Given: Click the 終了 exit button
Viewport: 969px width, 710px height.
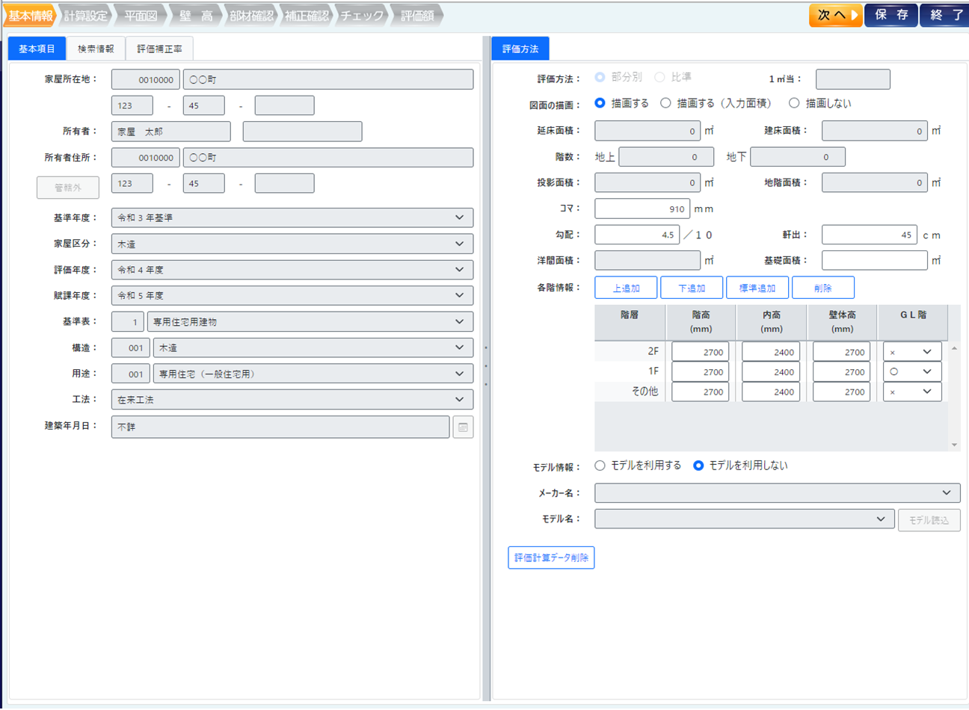Looking at the screenshot, I should pyautogui.click(x=945, y=15).
